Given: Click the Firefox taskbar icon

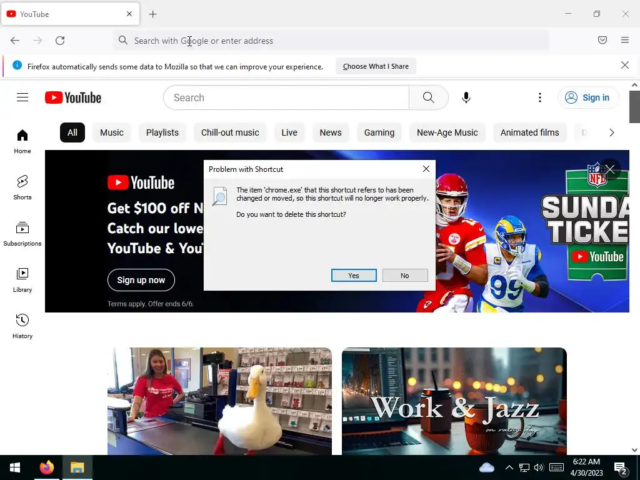Looking at the screenshot, I should [x=46, y=467].
